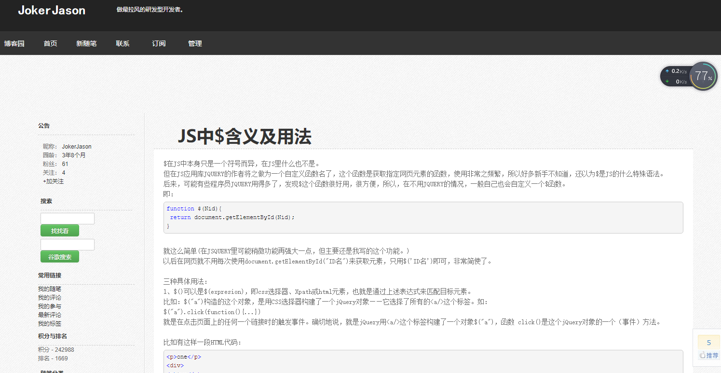The height and width of the screenshot is (373, 721).
Task: Focus the first search input above 找找看
Action: tap(68, 219)
